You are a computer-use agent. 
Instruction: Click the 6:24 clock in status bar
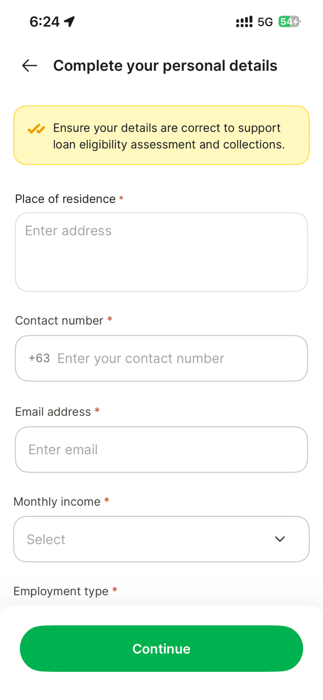point(45,21)
